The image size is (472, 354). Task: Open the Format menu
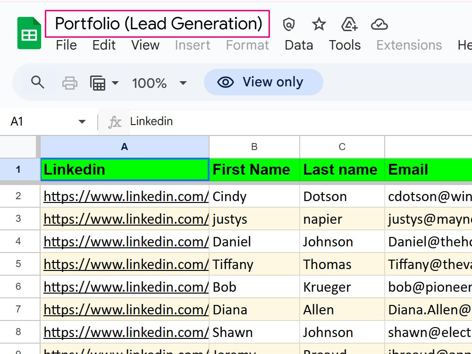pyautogui.click(x=247, y=45)
